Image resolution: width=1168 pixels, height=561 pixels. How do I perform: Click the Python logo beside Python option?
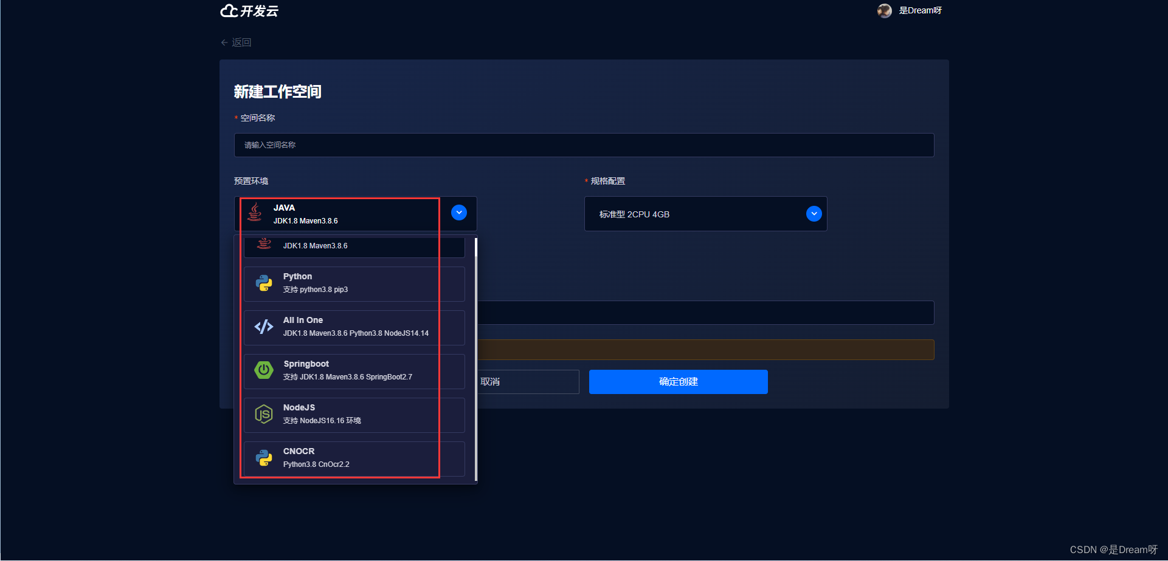click(x=264, y=283)
